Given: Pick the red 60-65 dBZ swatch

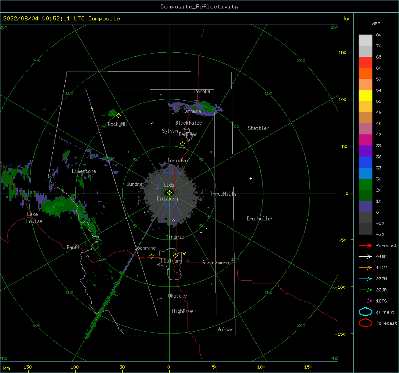Looking at the screenshot, I should pyautogui.click(x=365, y=63).
